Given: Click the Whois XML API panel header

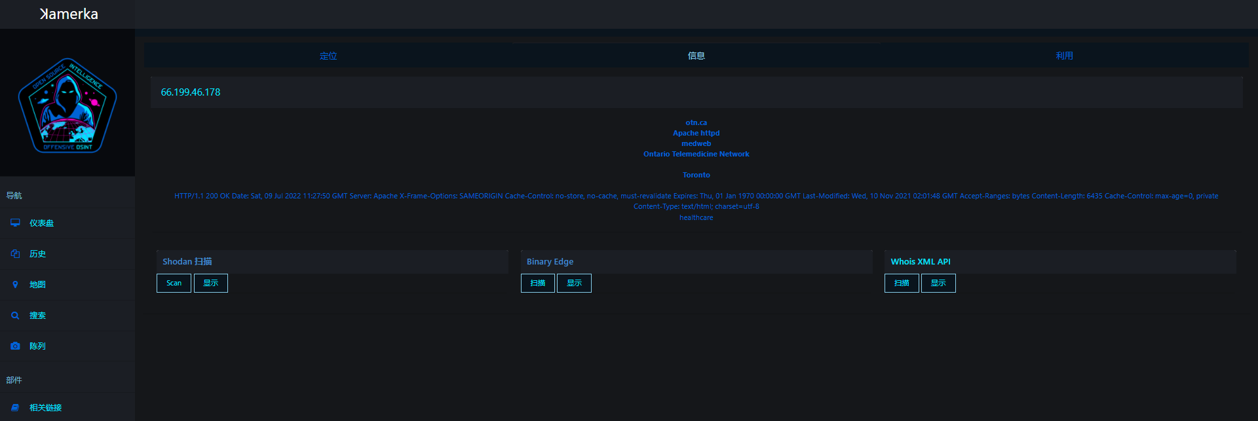Looking at the screenshot, I should coord(1060,261).
